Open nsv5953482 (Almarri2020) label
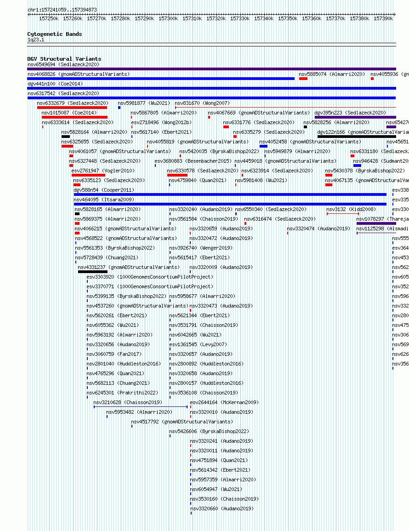The image size is (409, 531). 139,412
